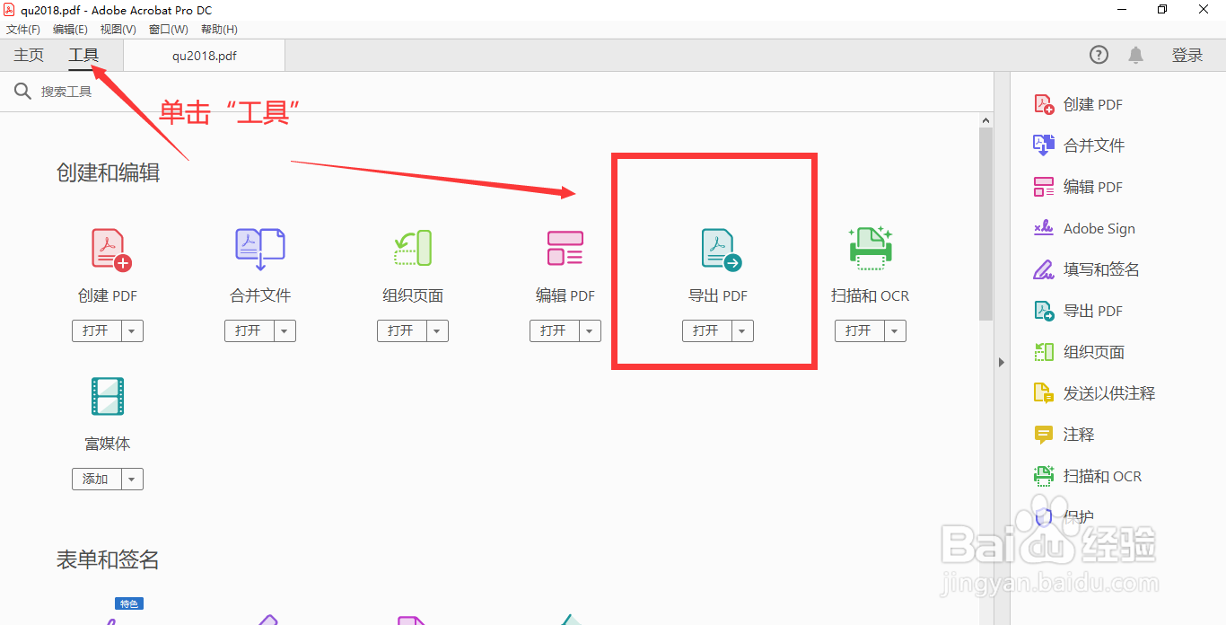Select 创建 PDF in right sidebar
The image size is (1226, 625).
click(1078, 104)
